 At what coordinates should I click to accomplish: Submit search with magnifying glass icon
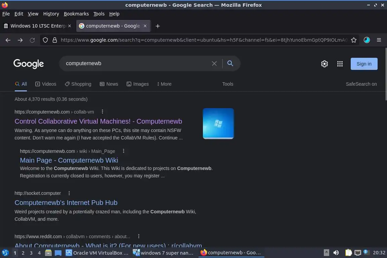[230, 63]
